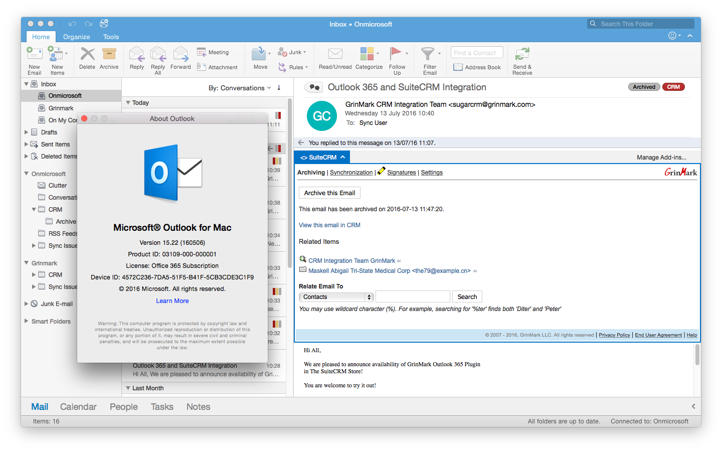The height and width of the screenshot is (452, 722).
Task: Click the Relate Email To search text box
Action: 413,297
